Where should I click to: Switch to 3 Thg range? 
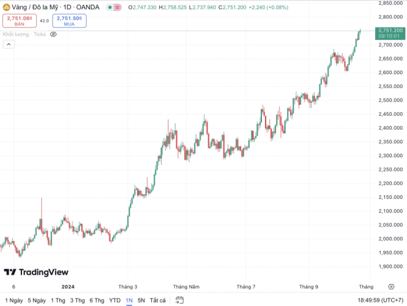click(77, 300)
